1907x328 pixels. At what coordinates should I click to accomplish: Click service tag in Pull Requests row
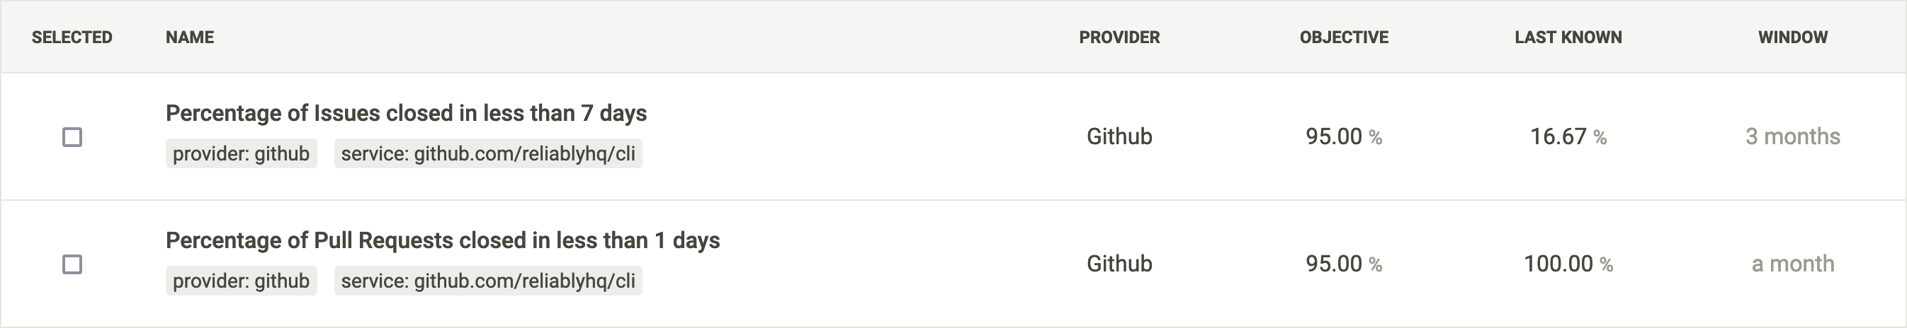click(488, 281)
